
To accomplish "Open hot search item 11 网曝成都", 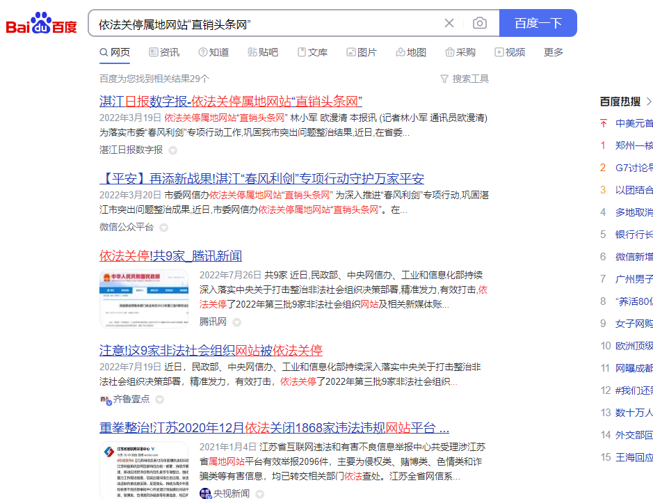I will [634, 368].
